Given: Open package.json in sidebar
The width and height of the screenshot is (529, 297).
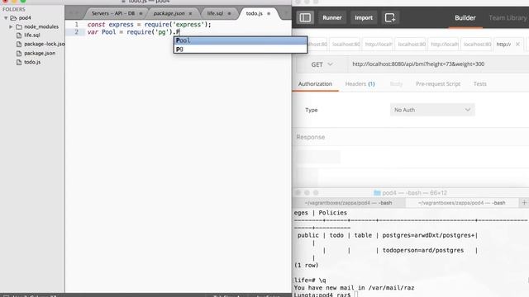Looking at the screenshot, I should [x=40, y=53].
